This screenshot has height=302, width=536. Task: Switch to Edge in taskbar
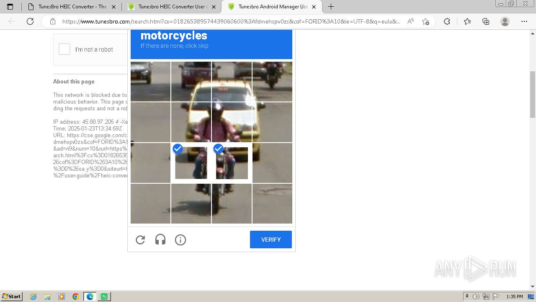pyautogui.click(x=90, y=297)
